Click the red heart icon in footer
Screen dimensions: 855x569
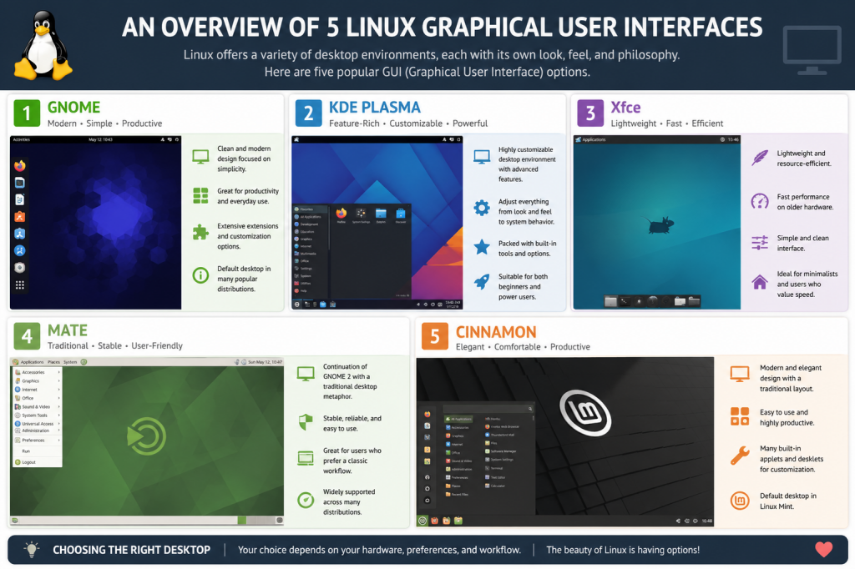pyautogui.click(x=824, y=549)
